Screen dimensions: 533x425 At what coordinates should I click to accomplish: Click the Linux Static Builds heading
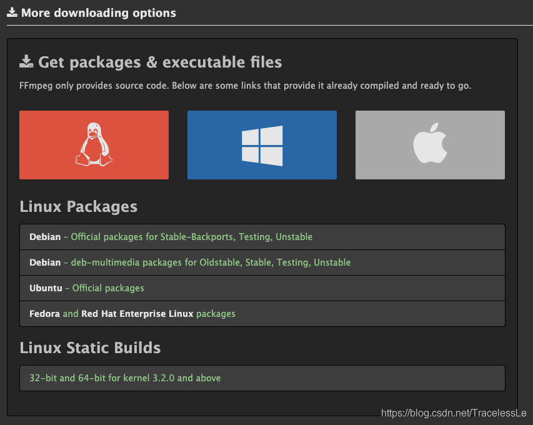coord(90,348)
